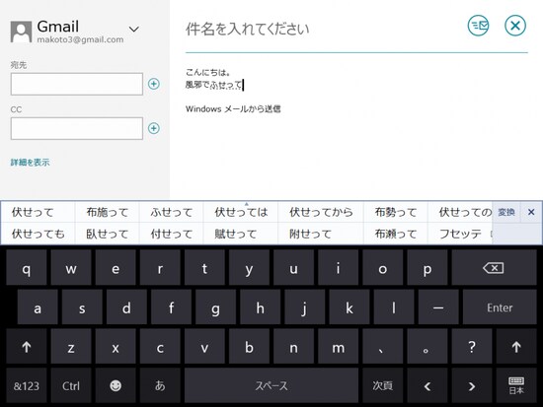The image size is (543, 407).
Task: Choose candidate 伏せっても
Action: (39, 234)
